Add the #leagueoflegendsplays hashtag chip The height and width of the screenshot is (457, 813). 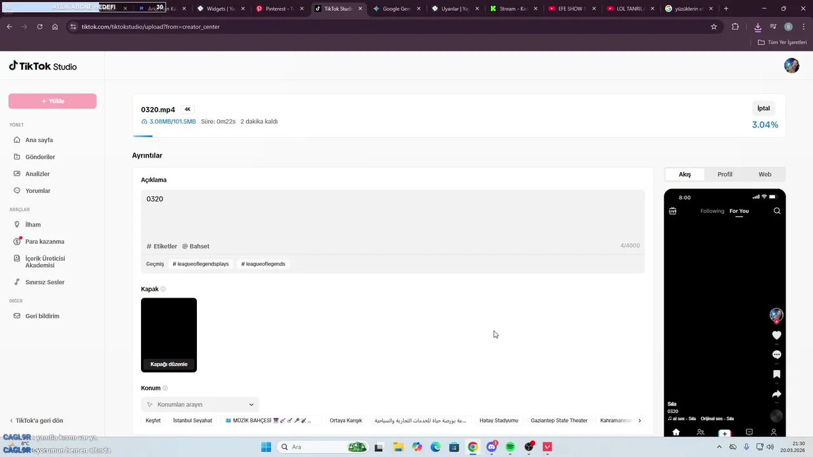pos(201,264)
